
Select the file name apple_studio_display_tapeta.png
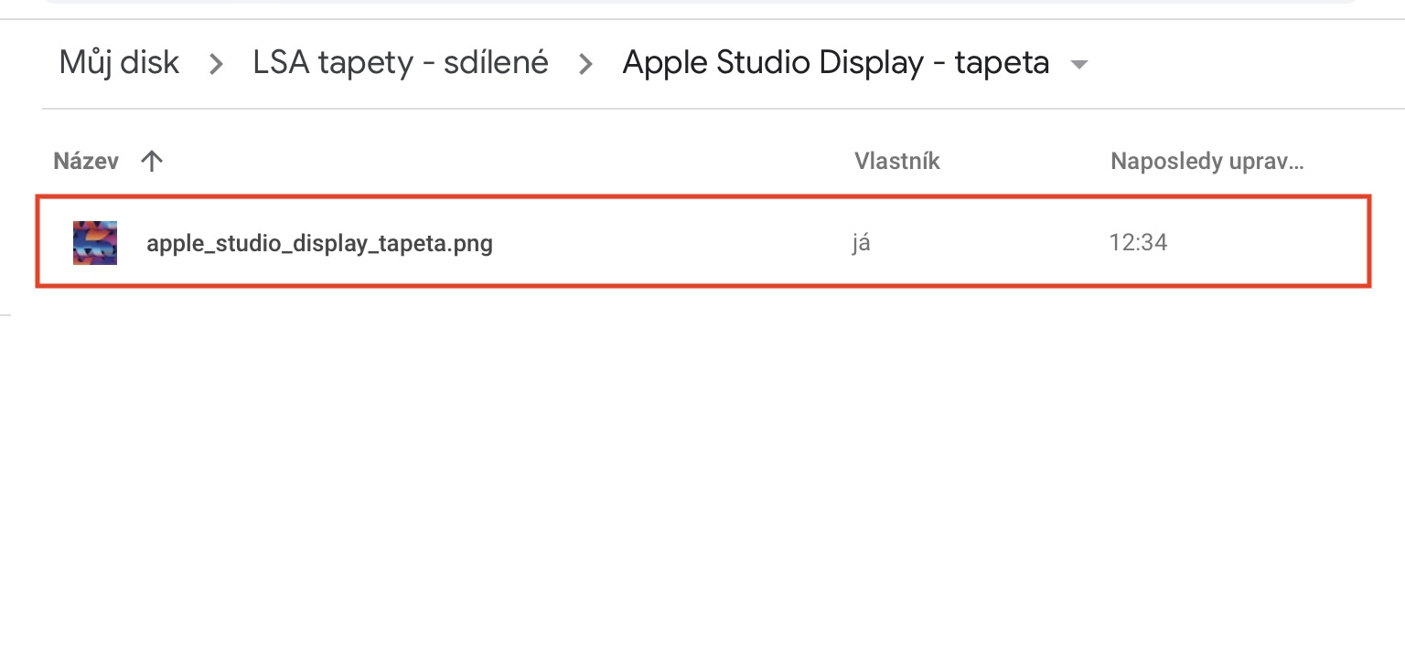point(319,244)
